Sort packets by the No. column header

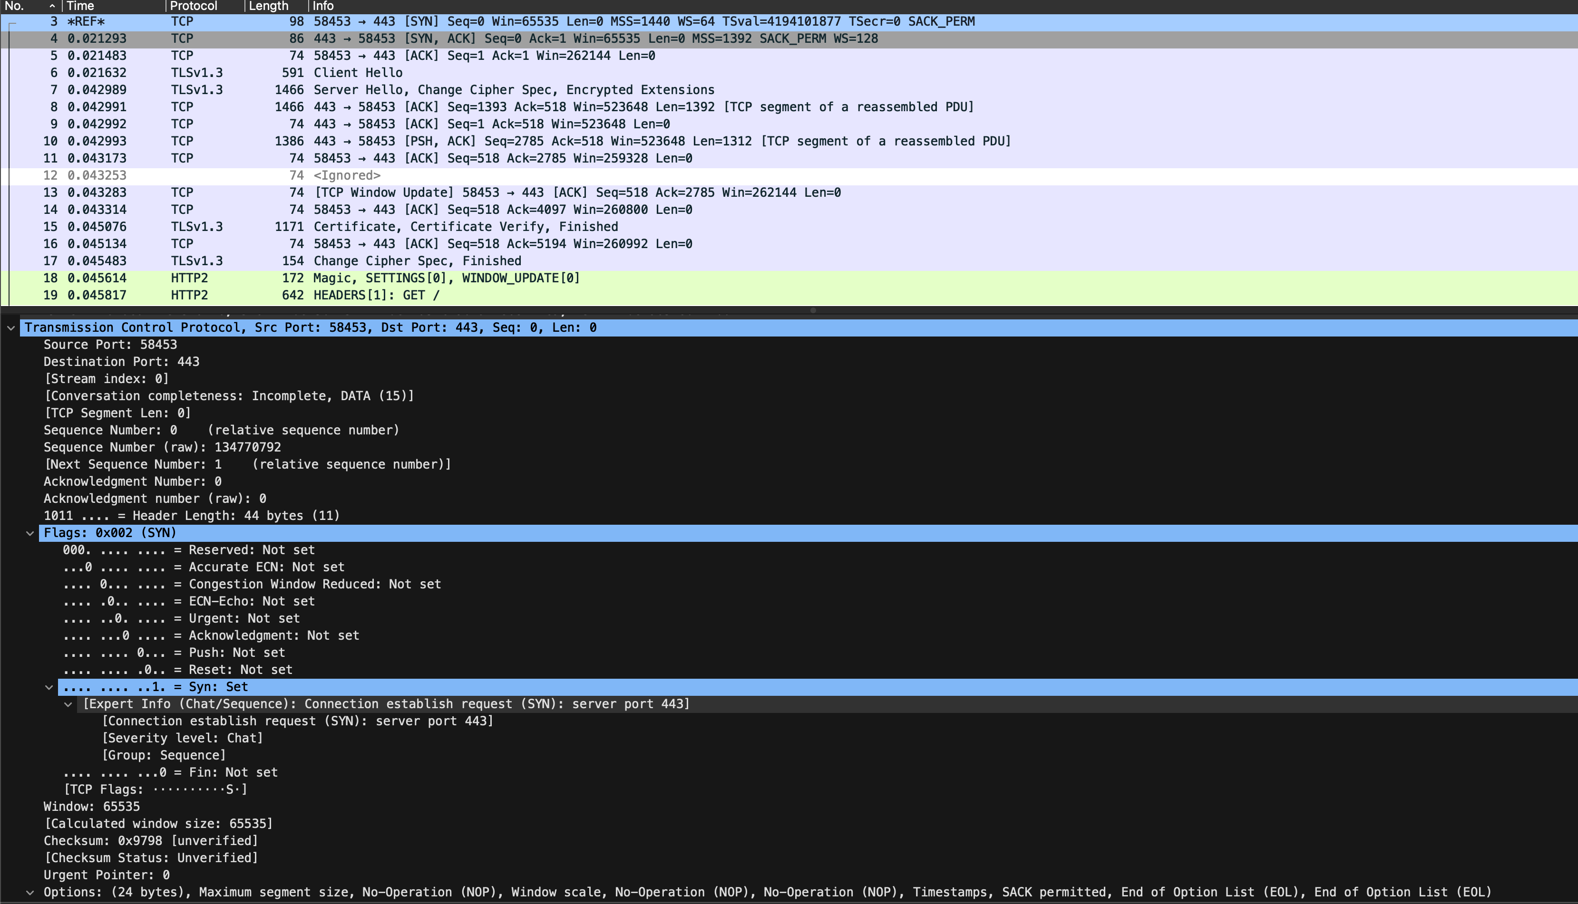tap(30, 6)
